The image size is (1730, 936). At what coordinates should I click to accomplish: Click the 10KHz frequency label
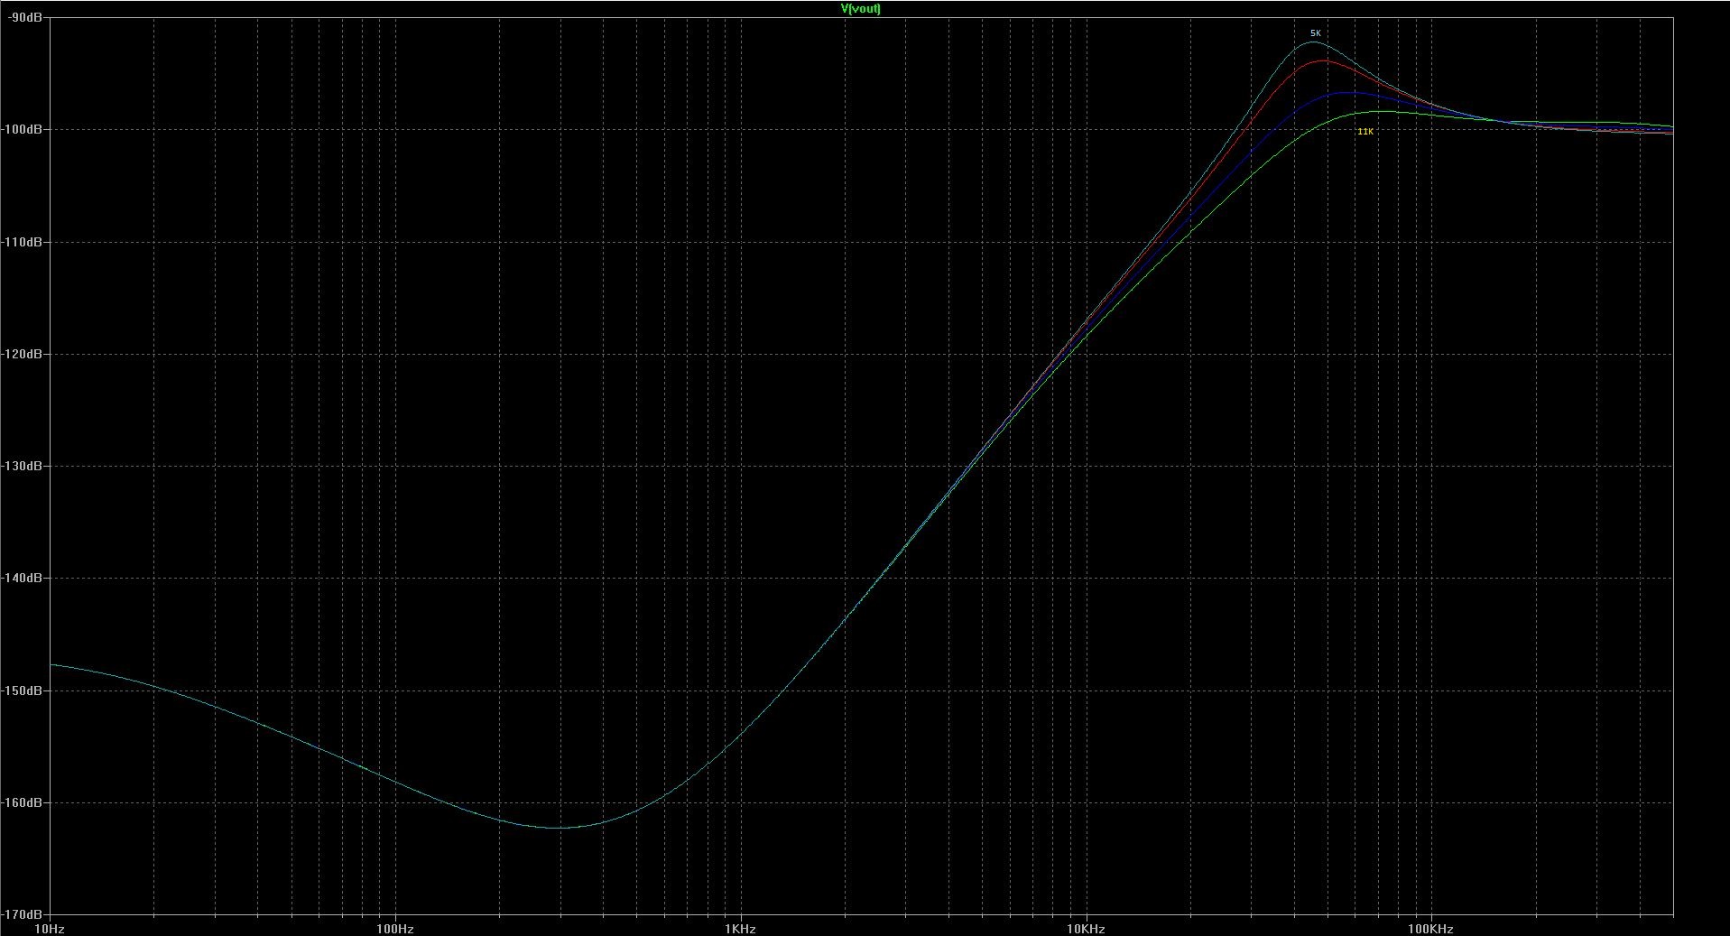(x=1086, y=929)
